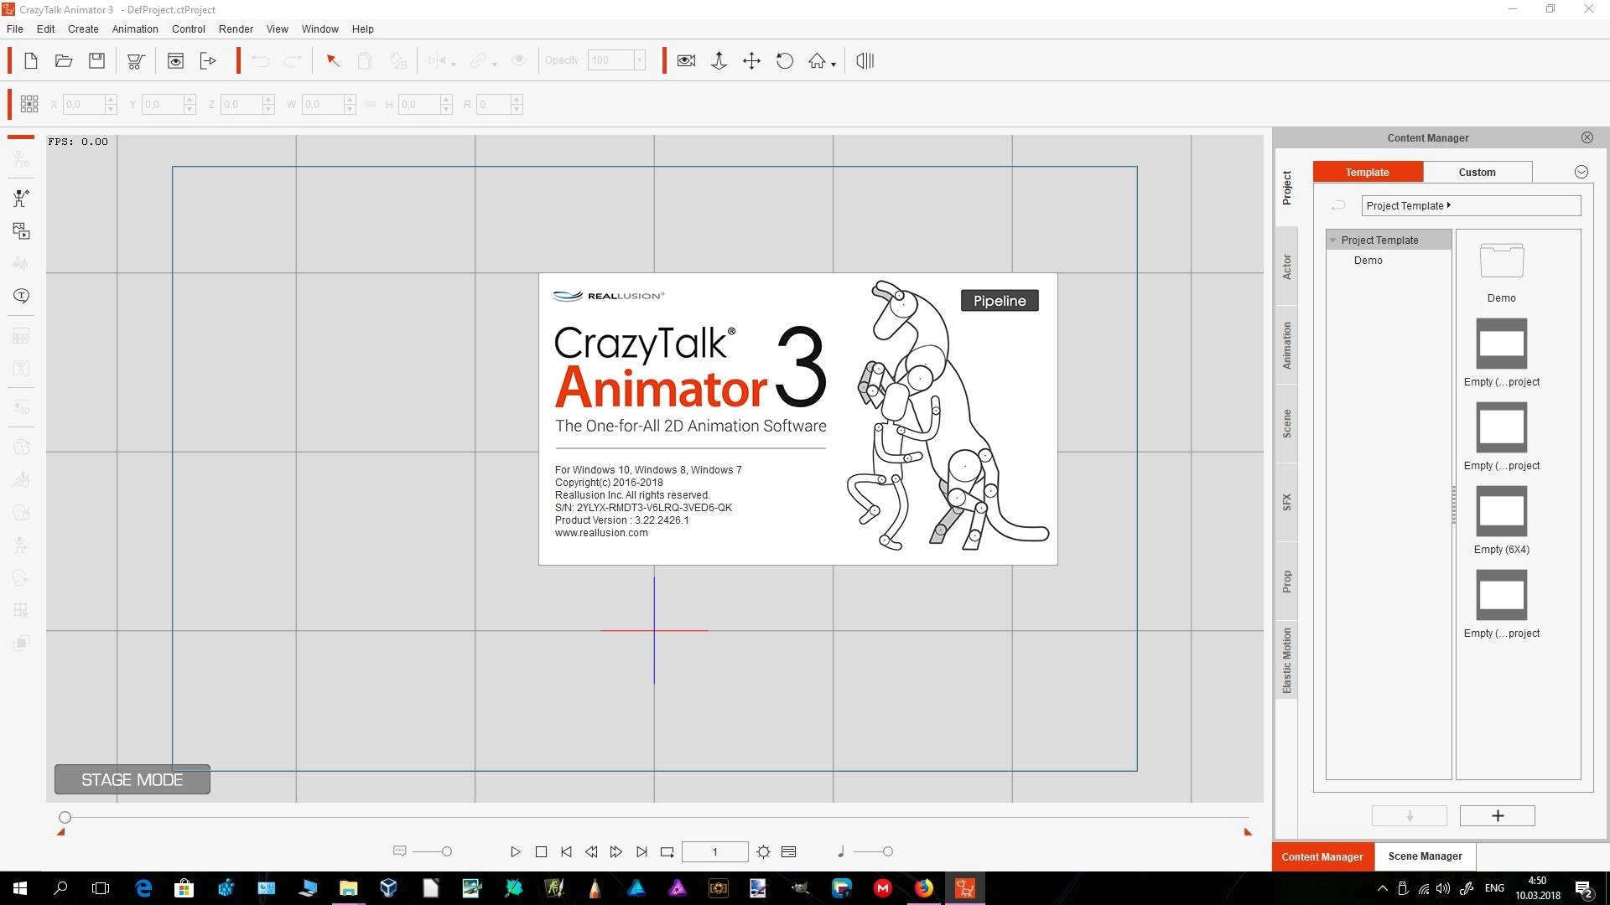Jump to the last frame

(x=641, y=851)
